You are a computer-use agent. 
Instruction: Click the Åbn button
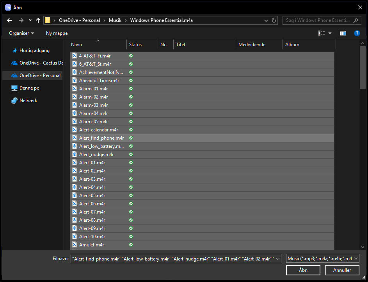(x=303, y=270)
